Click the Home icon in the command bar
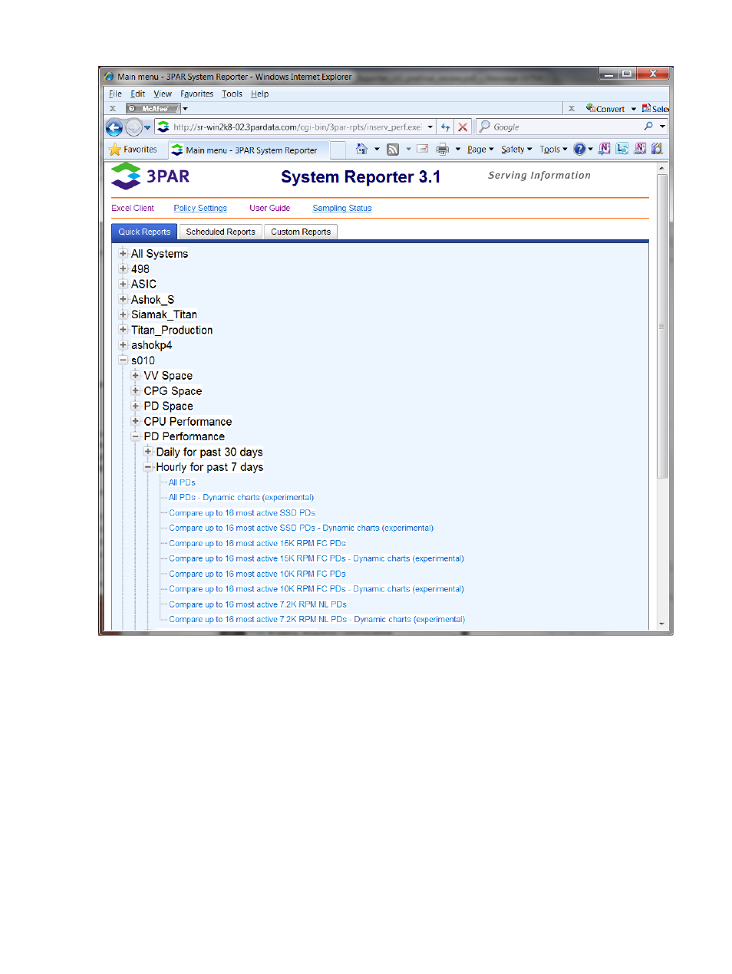Viewport: 732px width, 974px height. (361, 150)
